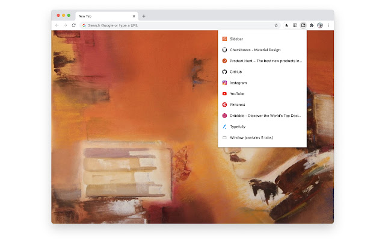
Task: Open Typefully entry in popup list
Action: pyautogui.click(x=262, y=127)
